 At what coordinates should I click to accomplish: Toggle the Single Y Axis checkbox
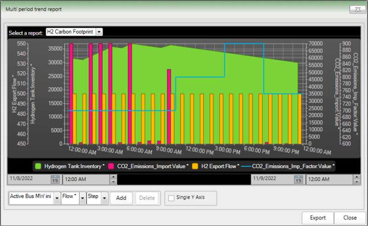pyautogui.click(x=171, y=198)
